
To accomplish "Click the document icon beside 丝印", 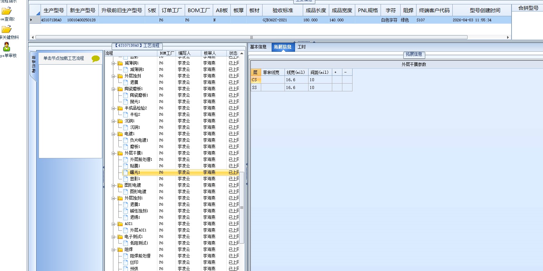I will 126,262.
